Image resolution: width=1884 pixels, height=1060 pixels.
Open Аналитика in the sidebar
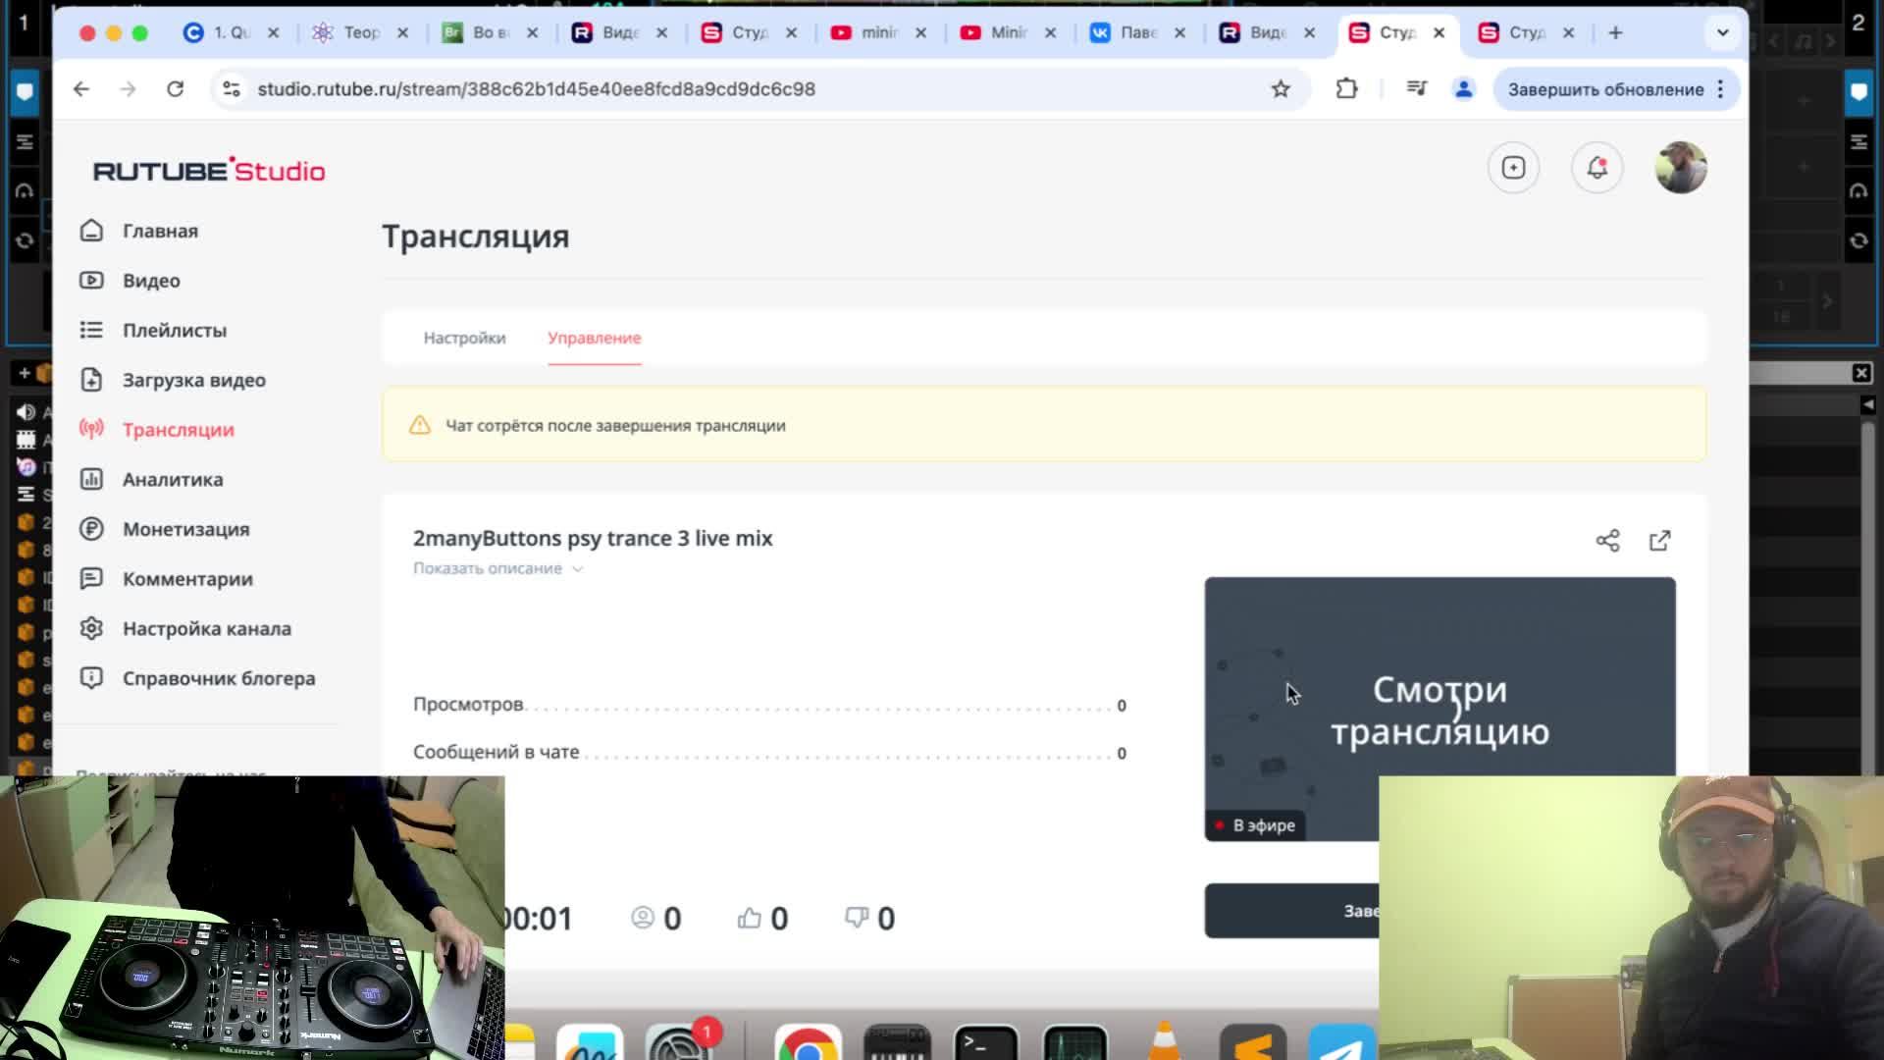(173, 480)
